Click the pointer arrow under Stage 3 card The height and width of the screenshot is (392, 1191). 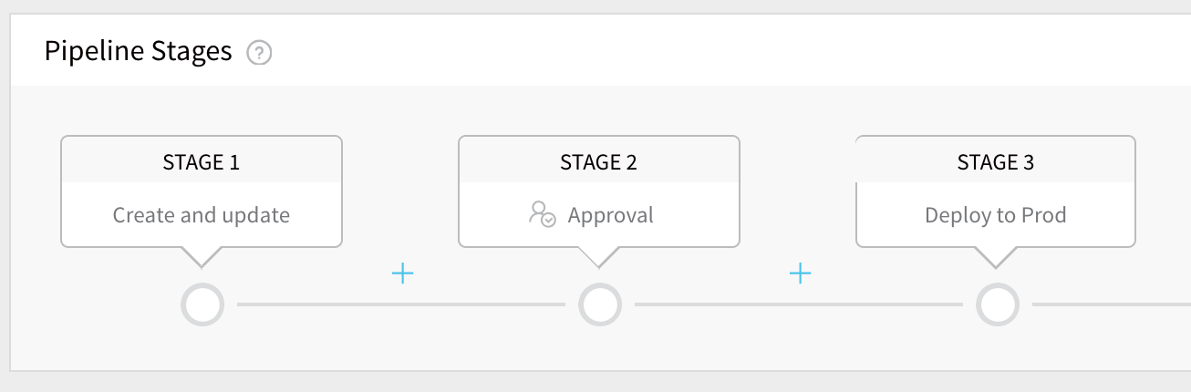(997, 256)
